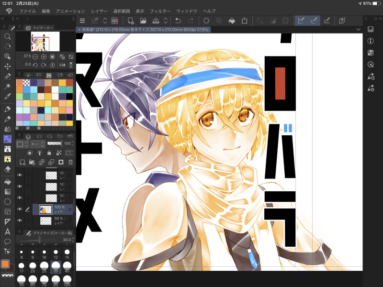
Task: Toggle clip to layer below icon
Action: 30,153
